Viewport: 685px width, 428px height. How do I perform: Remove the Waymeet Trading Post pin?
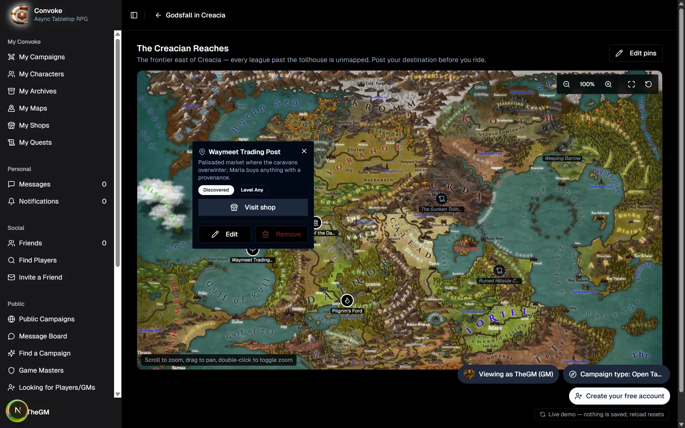281,234
